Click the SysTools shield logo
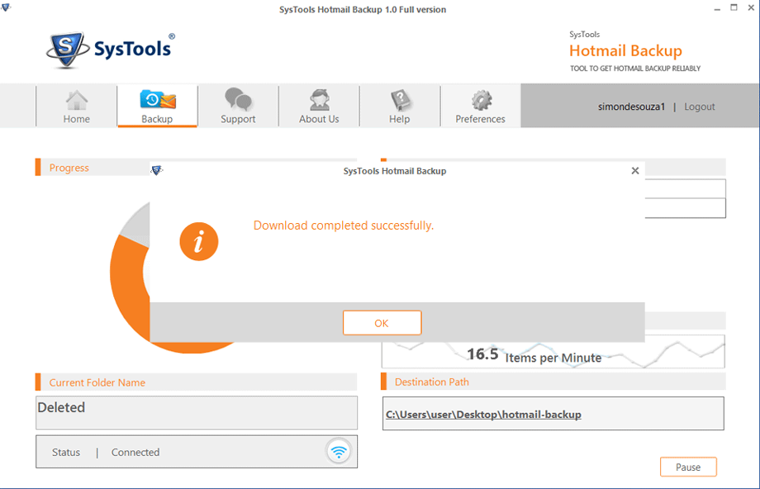Viewport: 760px width, 489px height. [x=67, y=50]
